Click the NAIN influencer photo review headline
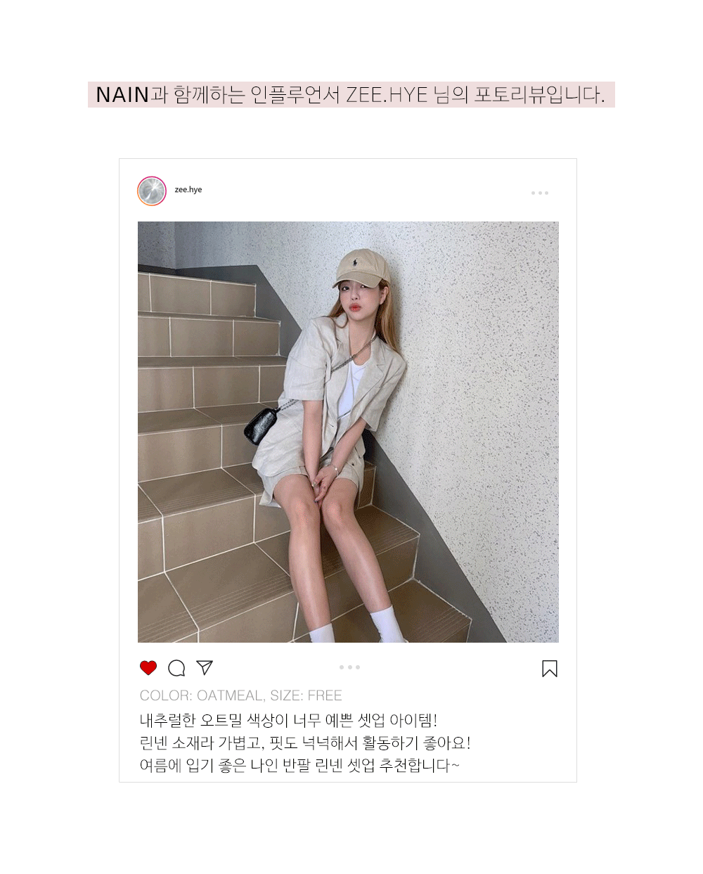The width and height of the screenshot is (703, 874). tap(351, 94)
